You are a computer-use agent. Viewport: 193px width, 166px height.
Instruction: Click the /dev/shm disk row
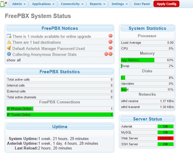[148, 84]
